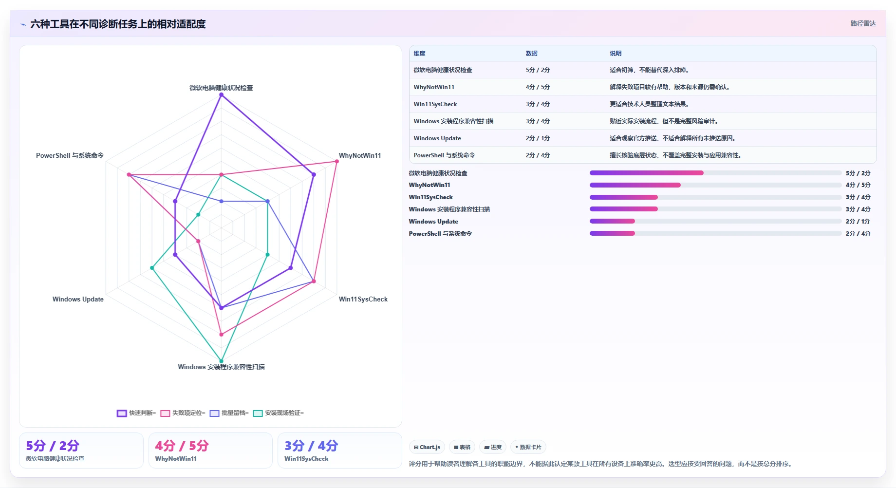The width and height of the screenshot is (896, 488).
Task: Click the Windows Update progress bar
Action: [x=715, y=221]
